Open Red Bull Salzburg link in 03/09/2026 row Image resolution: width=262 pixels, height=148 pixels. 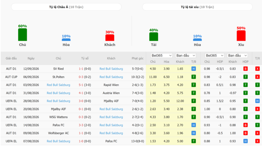point(58,85)
